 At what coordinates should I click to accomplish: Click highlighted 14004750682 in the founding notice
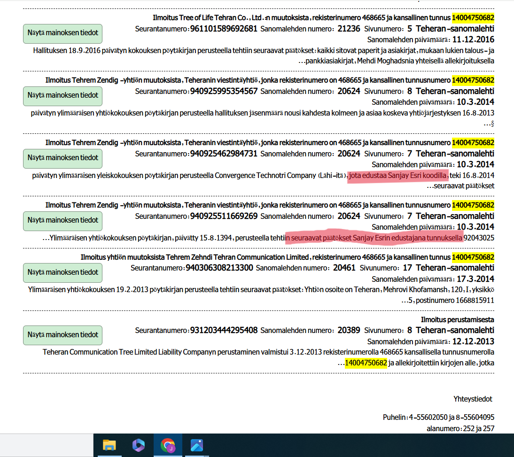click(x=366, y=363)
